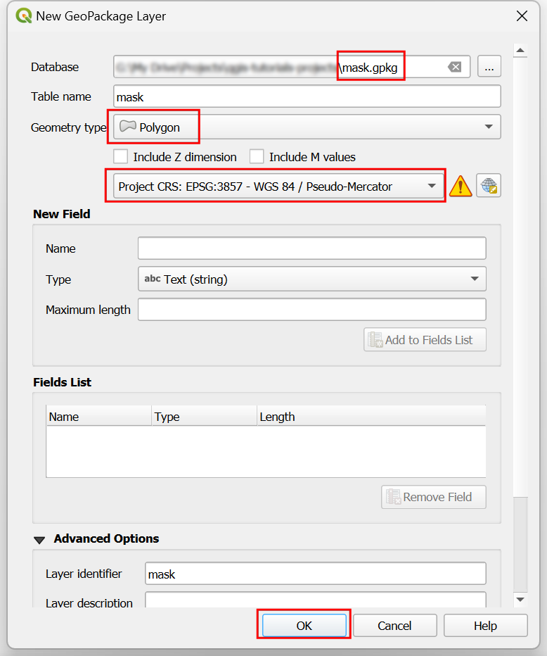The height and width of the screenshot is (656, 547).
Task: Open the Project CRS dropdown
Action: click(x=278, y=187)
